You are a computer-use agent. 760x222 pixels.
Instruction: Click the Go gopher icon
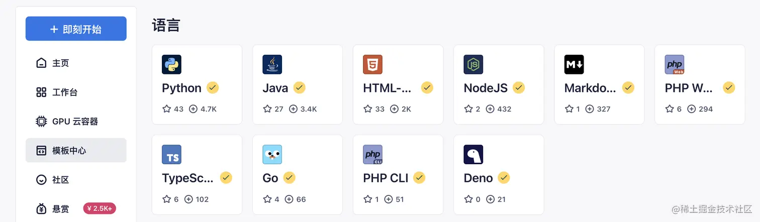[272, 155]
